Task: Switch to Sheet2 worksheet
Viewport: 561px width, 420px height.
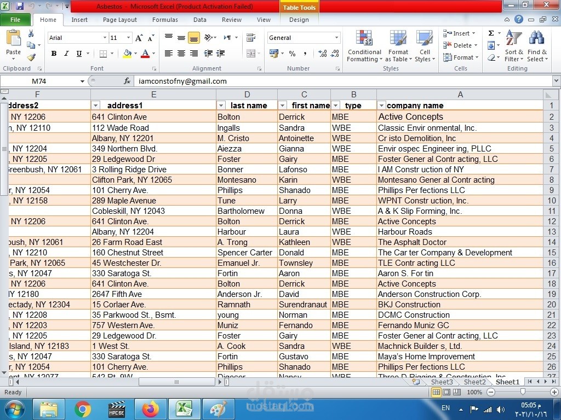Action: (x=474, y=382)
